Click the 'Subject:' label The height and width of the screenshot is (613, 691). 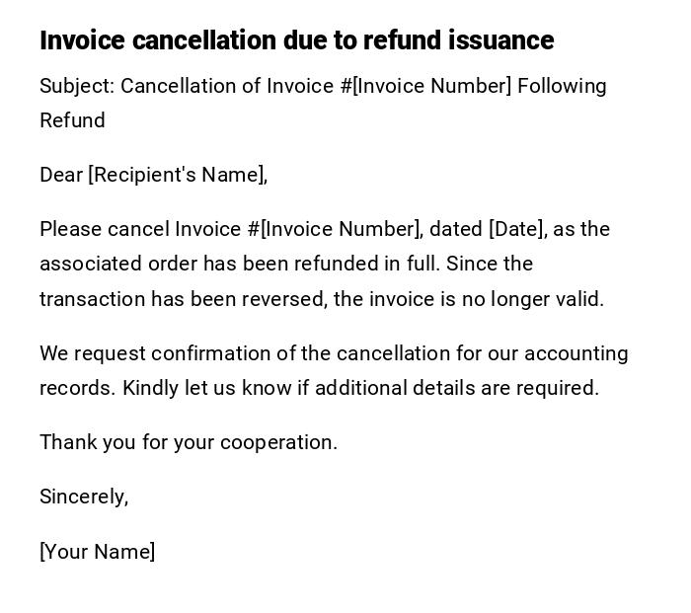point(77,86)
